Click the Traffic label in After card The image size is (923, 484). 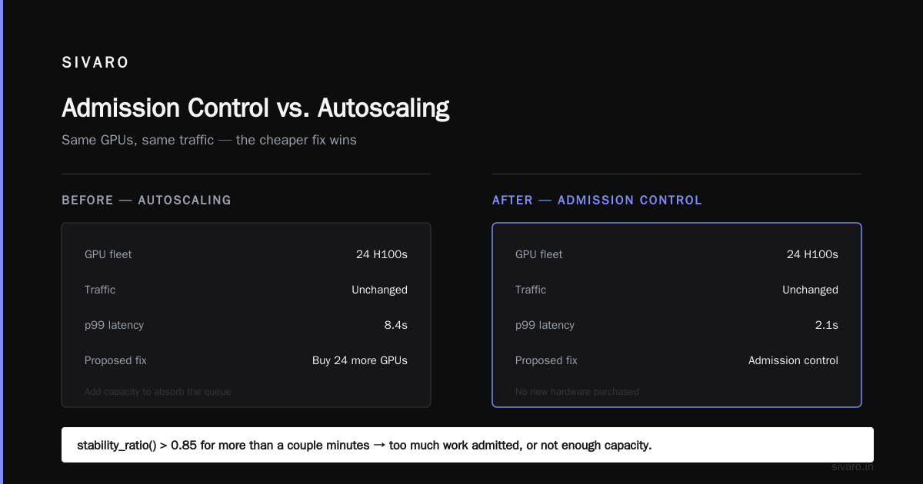click(531, 290)
